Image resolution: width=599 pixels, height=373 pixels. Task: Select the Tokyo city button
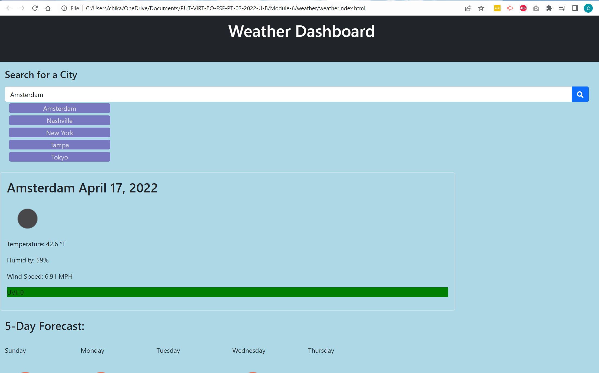point(59,157)
